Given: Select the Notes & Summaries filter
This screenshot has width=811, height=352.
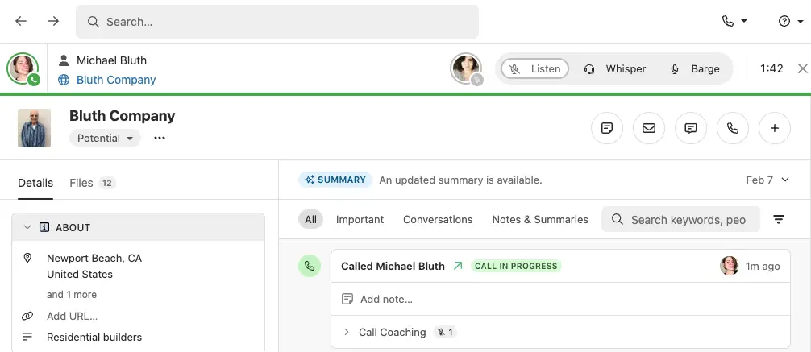Looking at the screenshot, I should pyautogui.click(x=540, y=220).
